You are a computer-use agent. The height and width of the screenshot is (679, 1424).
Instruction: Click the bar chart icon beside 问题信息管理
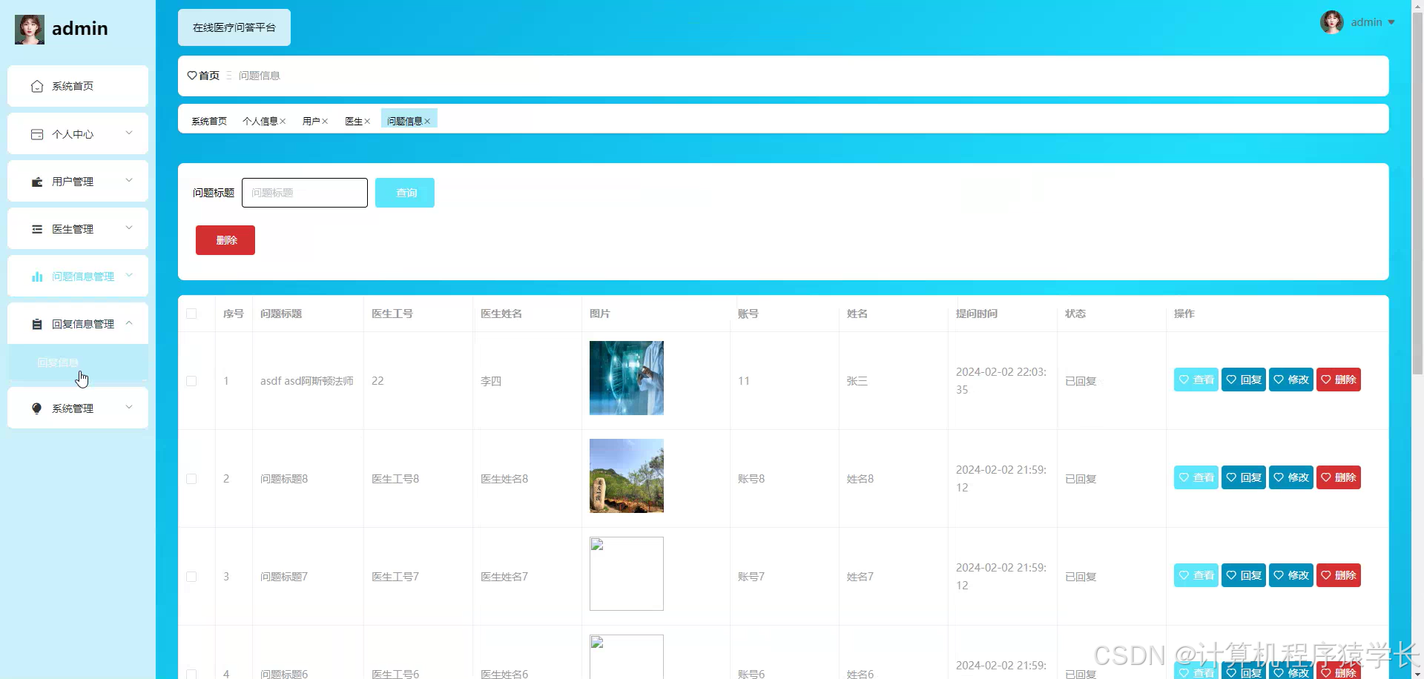click(37, 276)
